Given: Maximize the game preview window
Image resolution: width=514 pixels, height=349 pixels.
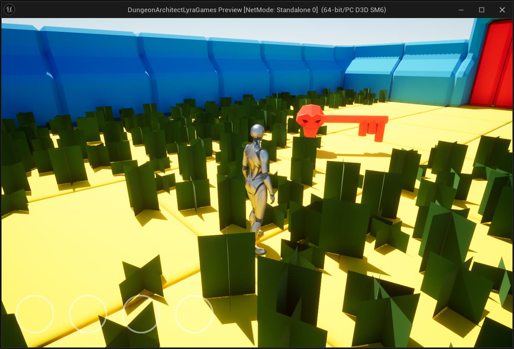Looking at the screenshot, I should tap(482, 10).
